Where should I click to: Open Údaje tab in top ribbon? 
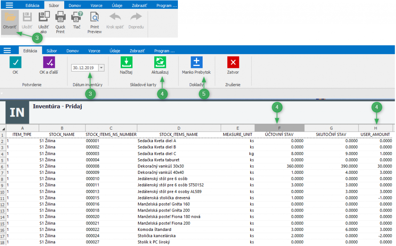click(117, 5)
